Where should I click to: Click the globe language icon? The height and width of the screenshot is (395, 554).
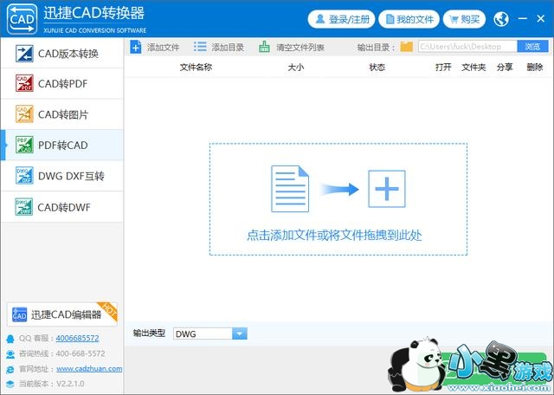501,19
